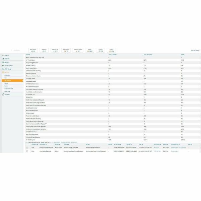201x201 pixels.
Task: Open the RAPIDS sidebar icon
Action: (3, 72)
